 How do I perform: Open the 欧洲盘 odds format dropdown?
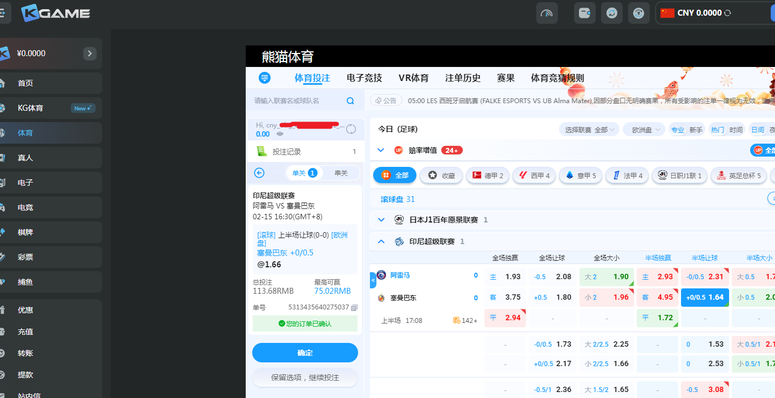(644, 130)
